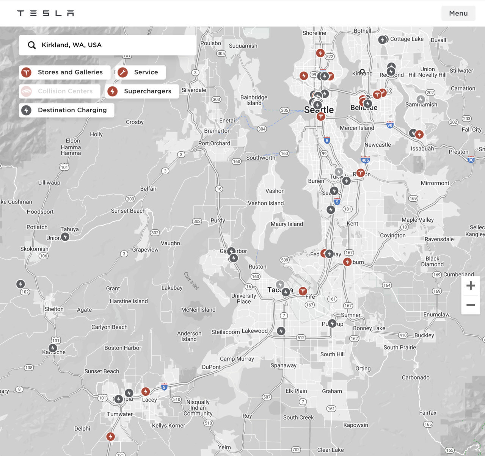Toggle the Service filter

coord(140,72)
